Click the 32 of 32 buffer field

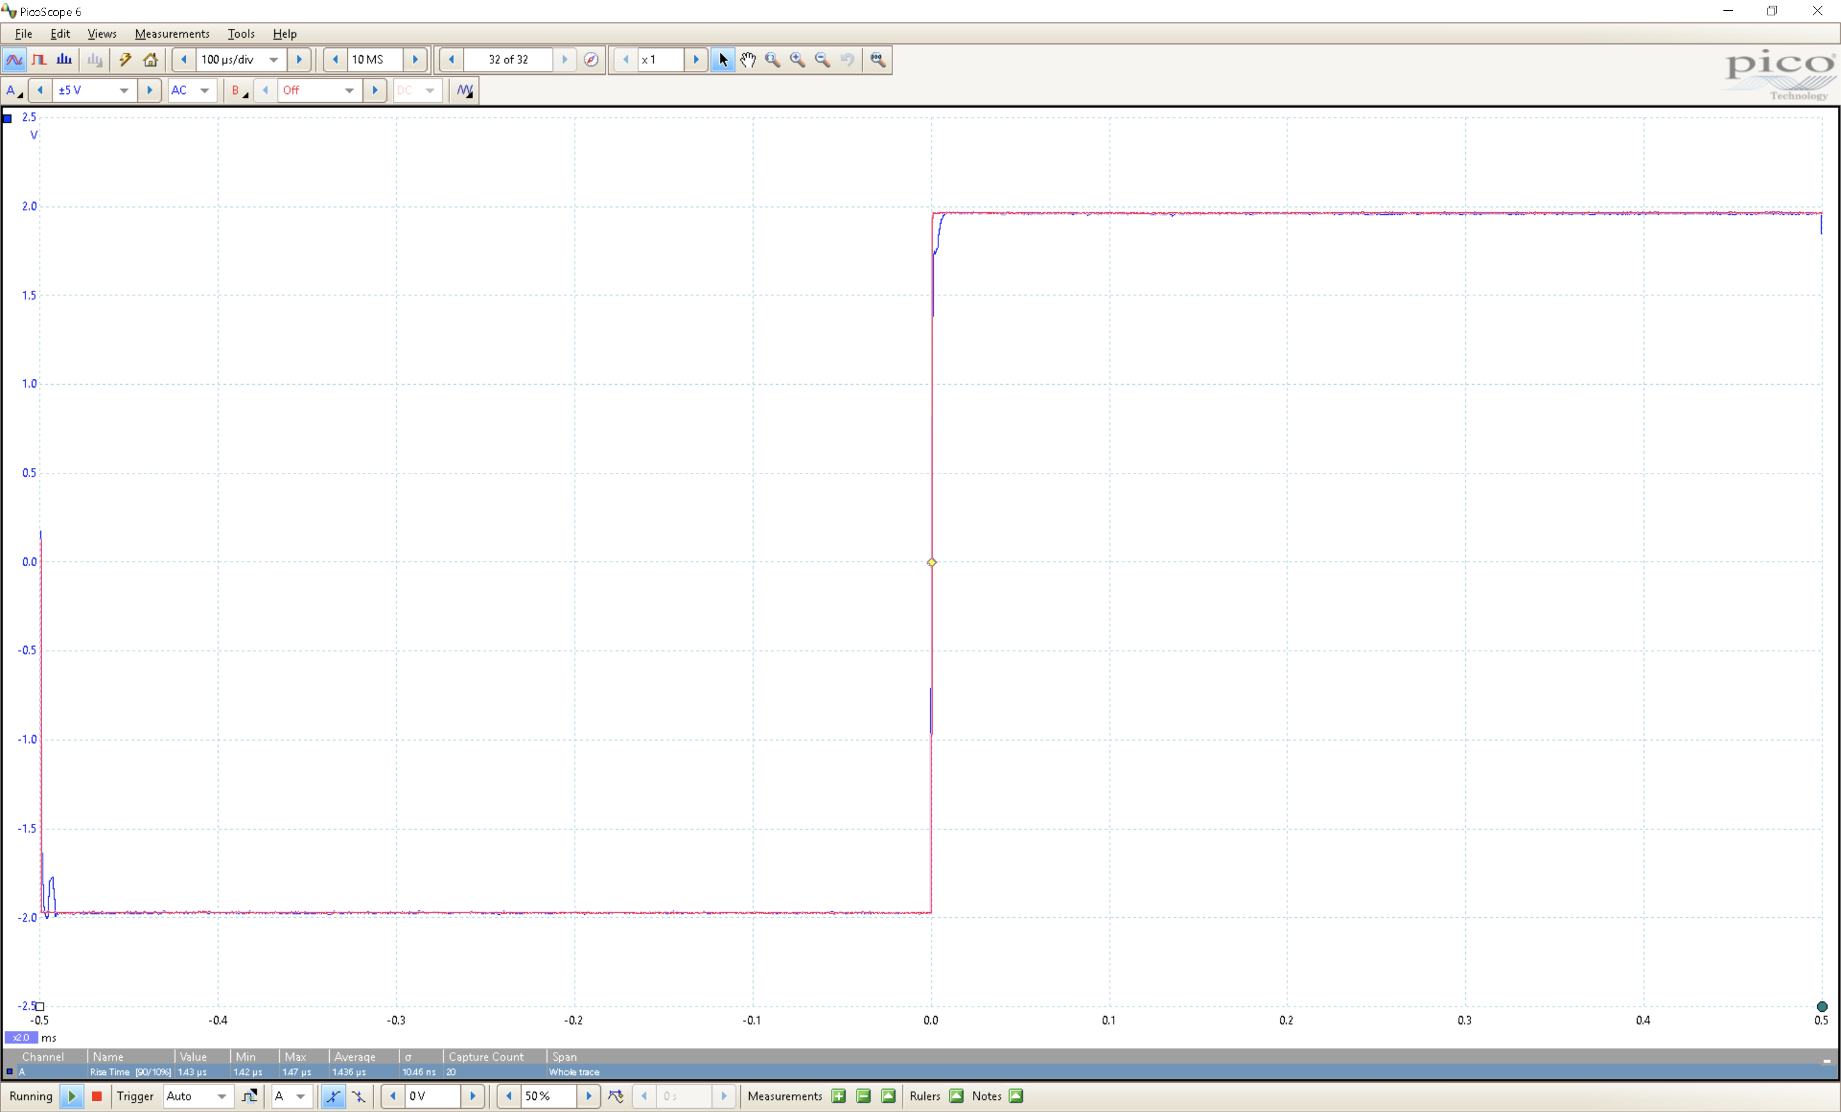[x=508, y=59]
